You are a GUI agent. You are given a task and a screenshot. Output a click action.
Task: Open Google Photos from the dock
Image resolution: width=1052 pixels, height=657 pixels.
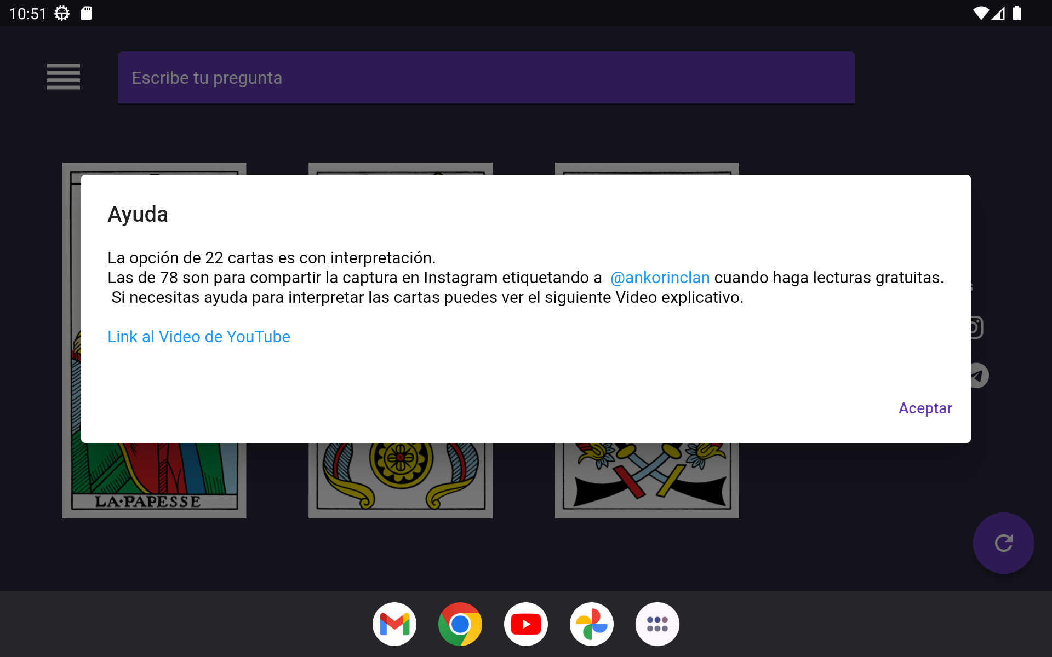[592, 624]
